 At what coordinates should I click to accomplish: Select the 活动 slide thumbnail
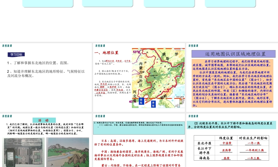tap(46, 140)
